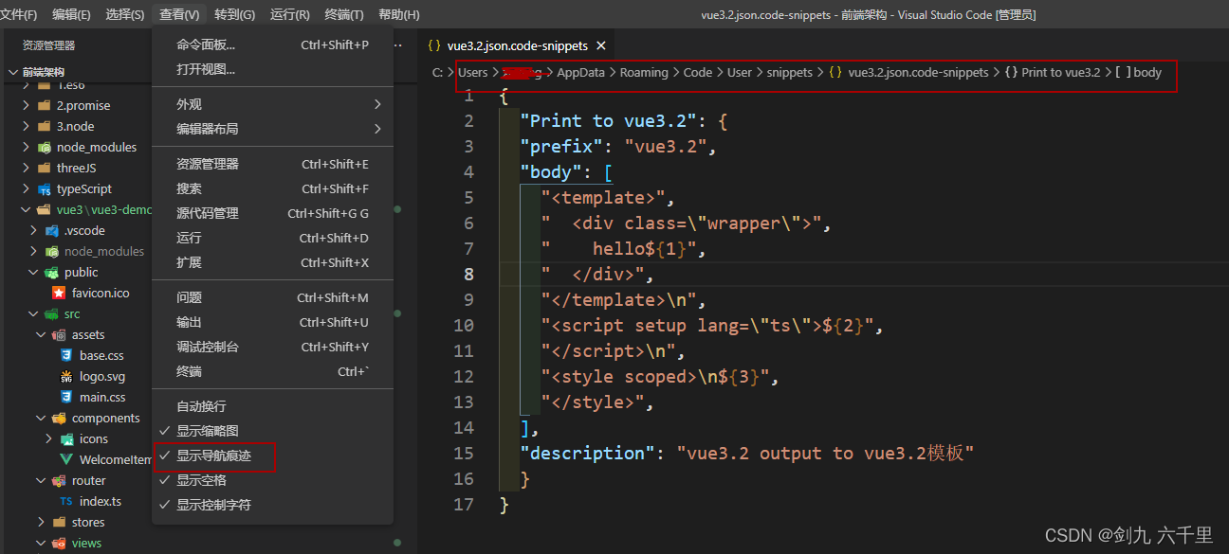
Task: Click the index.ts TypeScript file icon
Action: pyautogui.click(x=66, y=501)
